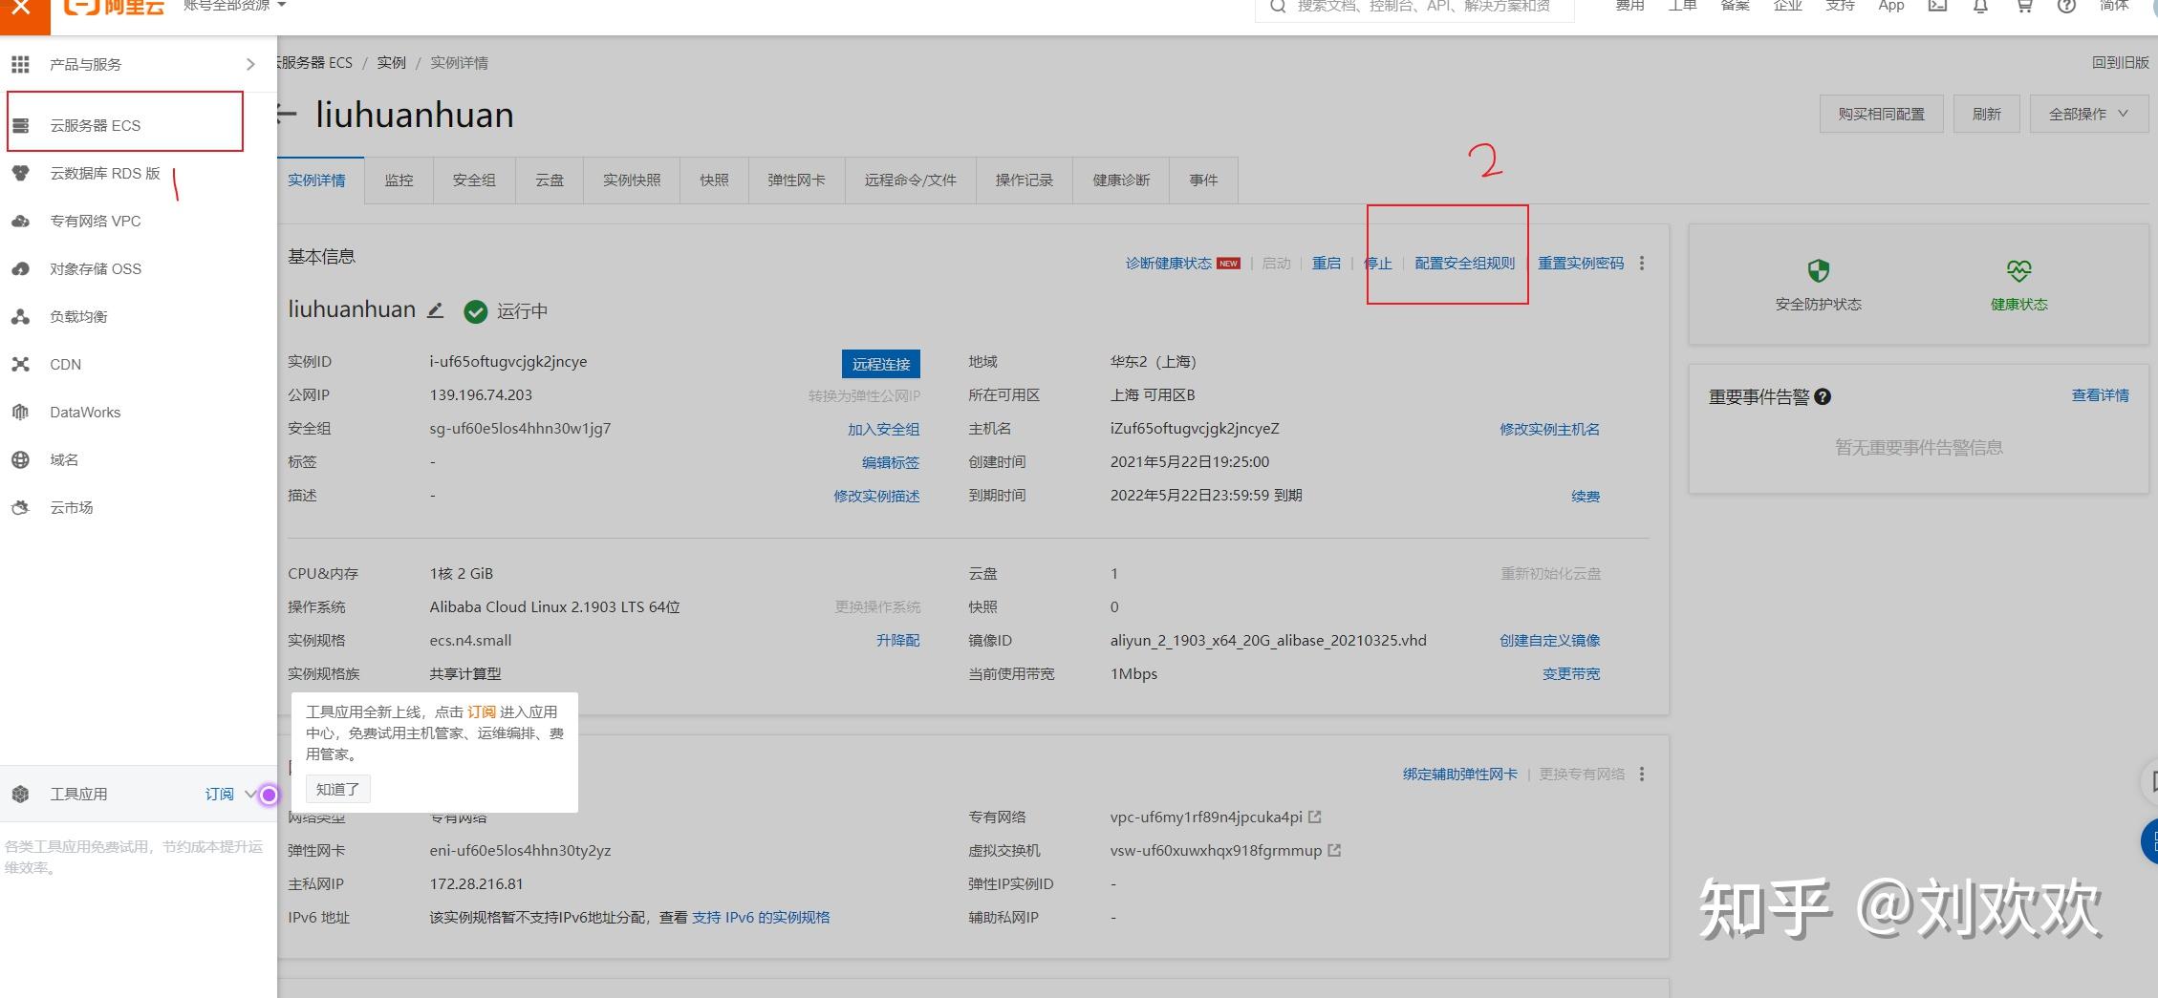This screenshot has height=998, width=2158.
Task: Open the external link icon beside vsw-uf60xuwxhqx918fgrmmup
Action: point(1334,850)
